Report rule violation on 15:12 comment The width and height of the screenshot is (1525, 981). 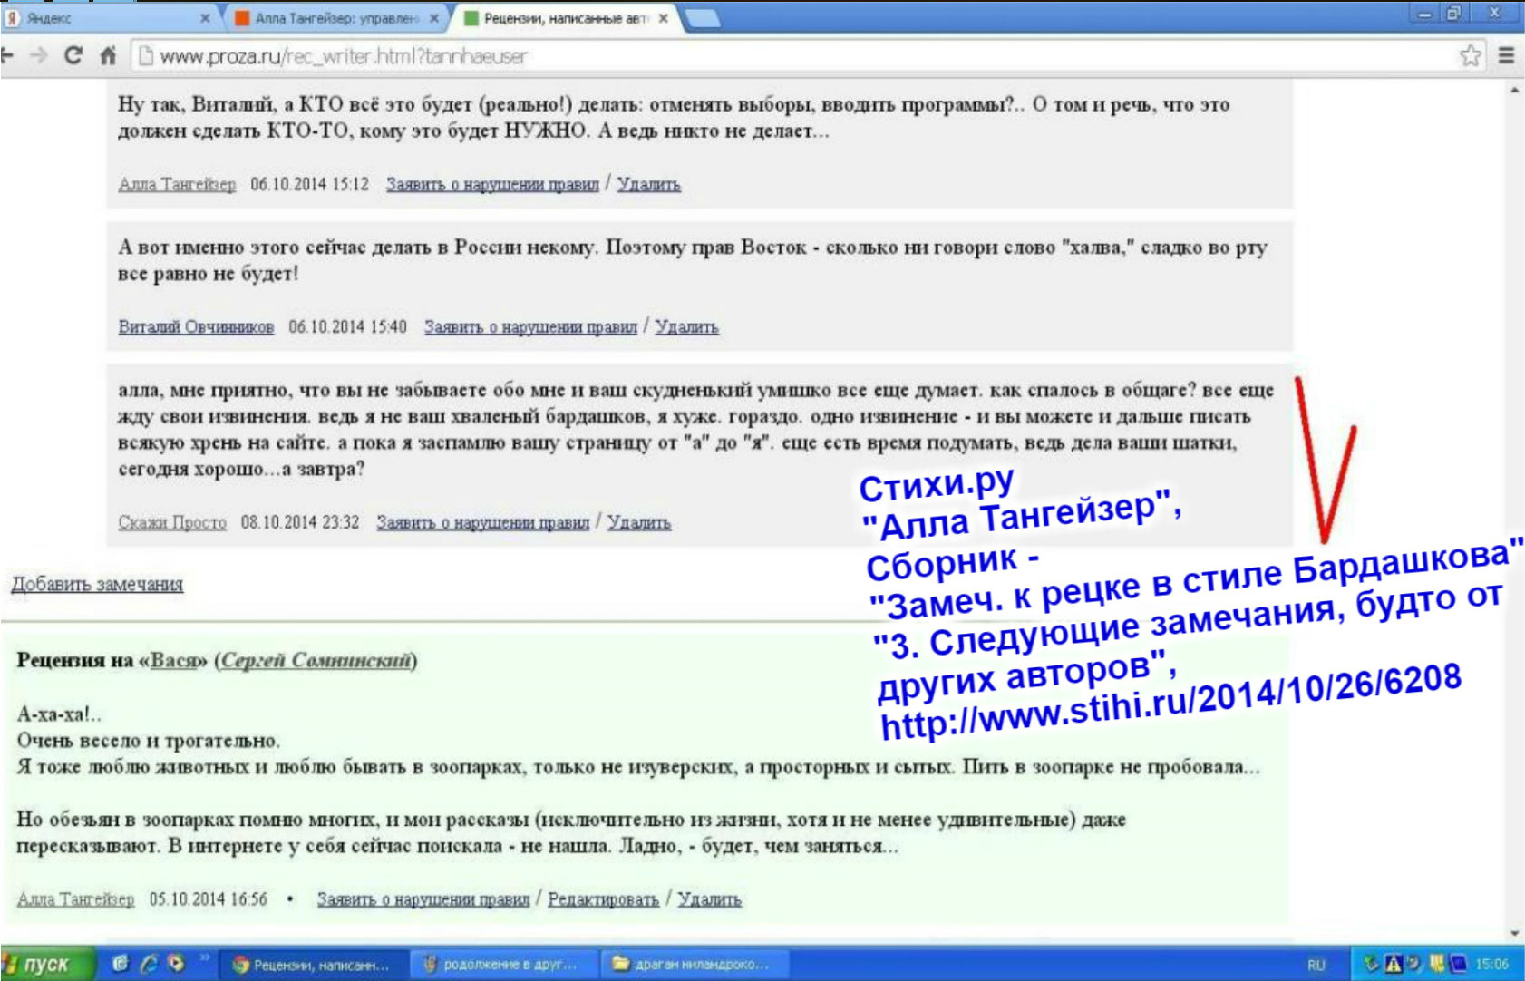pyautogui.click(x=492, y=184)
